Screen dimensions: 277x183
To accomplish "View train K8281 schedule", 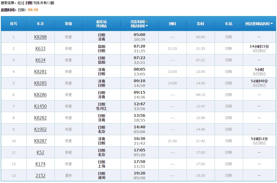I will pos(40,72).
